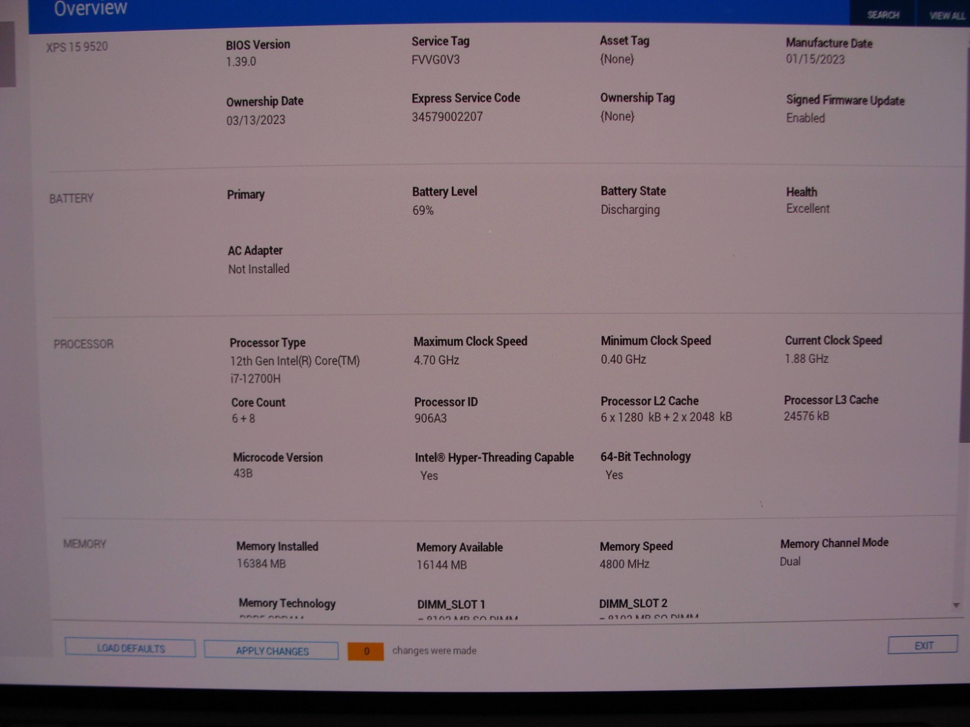Screen dimensions: 970x727
Task: Select the DIMM_SLOT 1 label
Action: 451,605
